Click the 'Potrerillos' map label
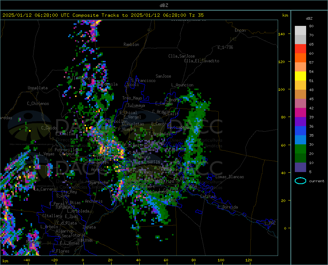328x265 pixels. [67, 150]
